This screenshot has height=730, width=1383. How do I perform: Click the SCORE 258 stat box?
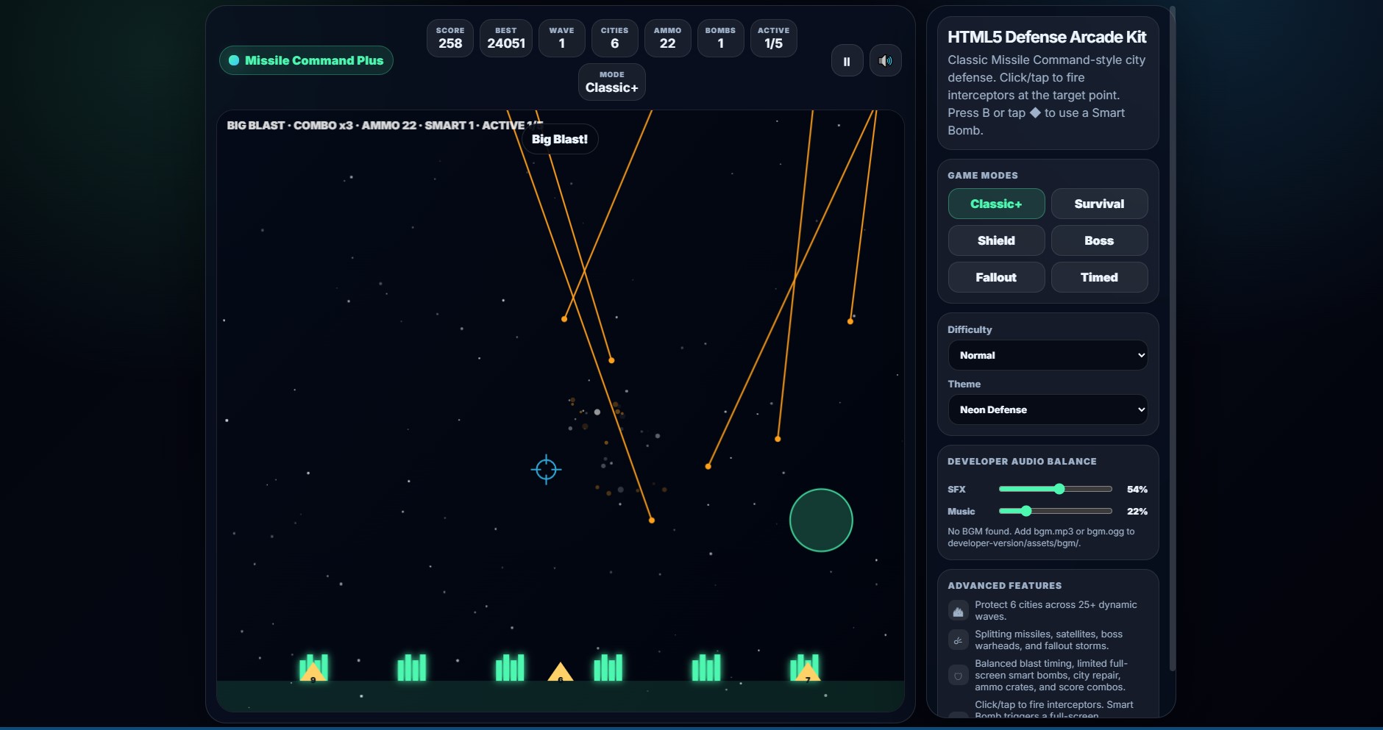tap(450, 38)
